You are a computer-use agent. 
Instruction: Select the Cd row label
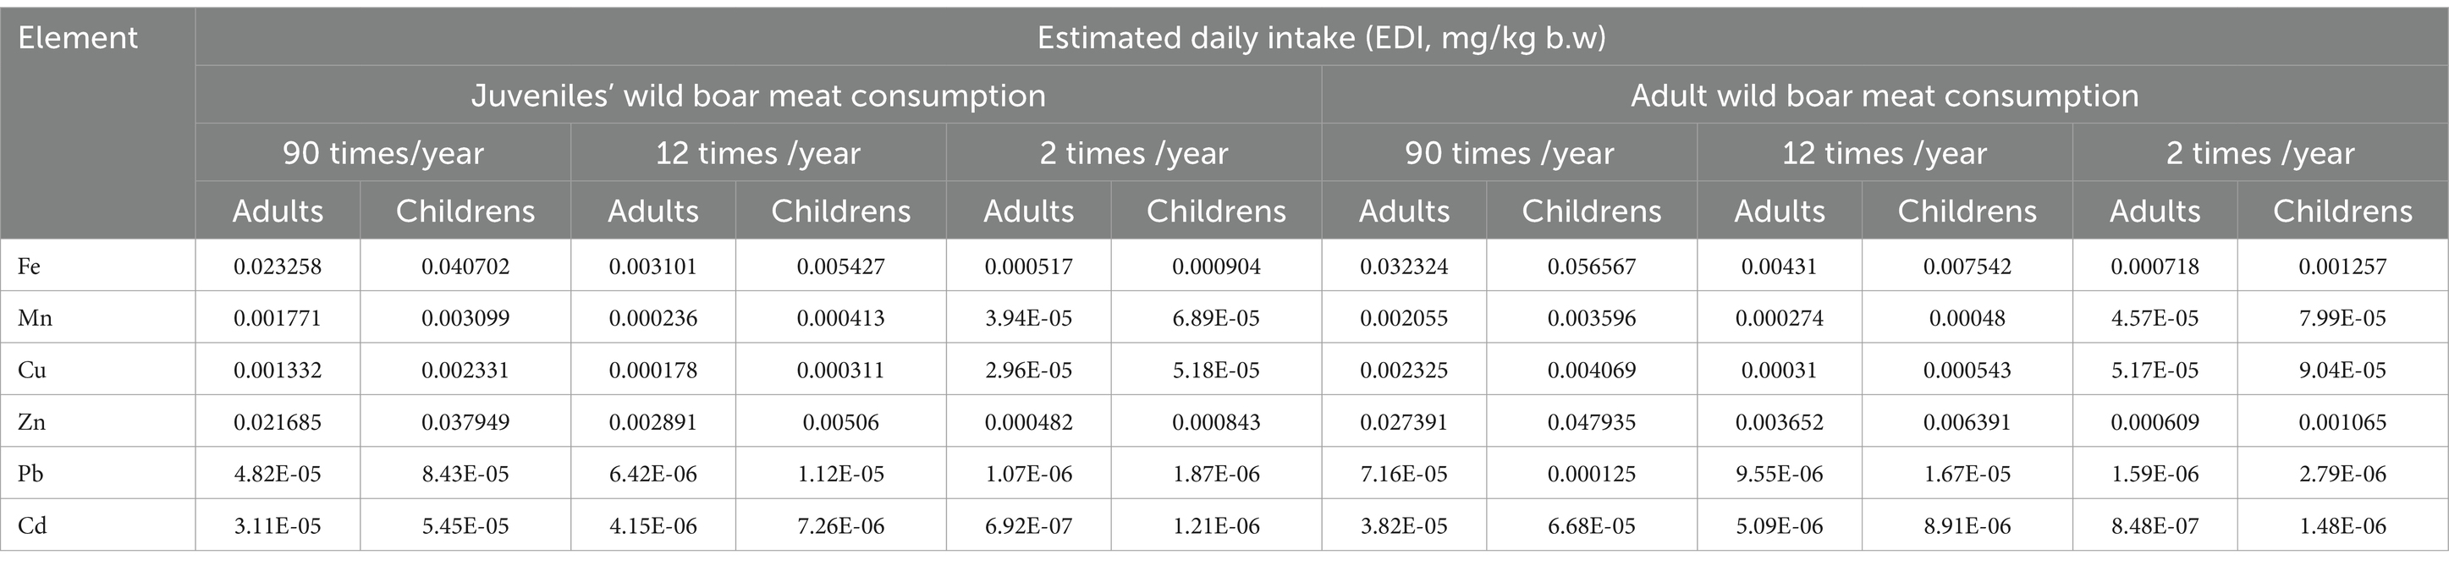(97, 525)
